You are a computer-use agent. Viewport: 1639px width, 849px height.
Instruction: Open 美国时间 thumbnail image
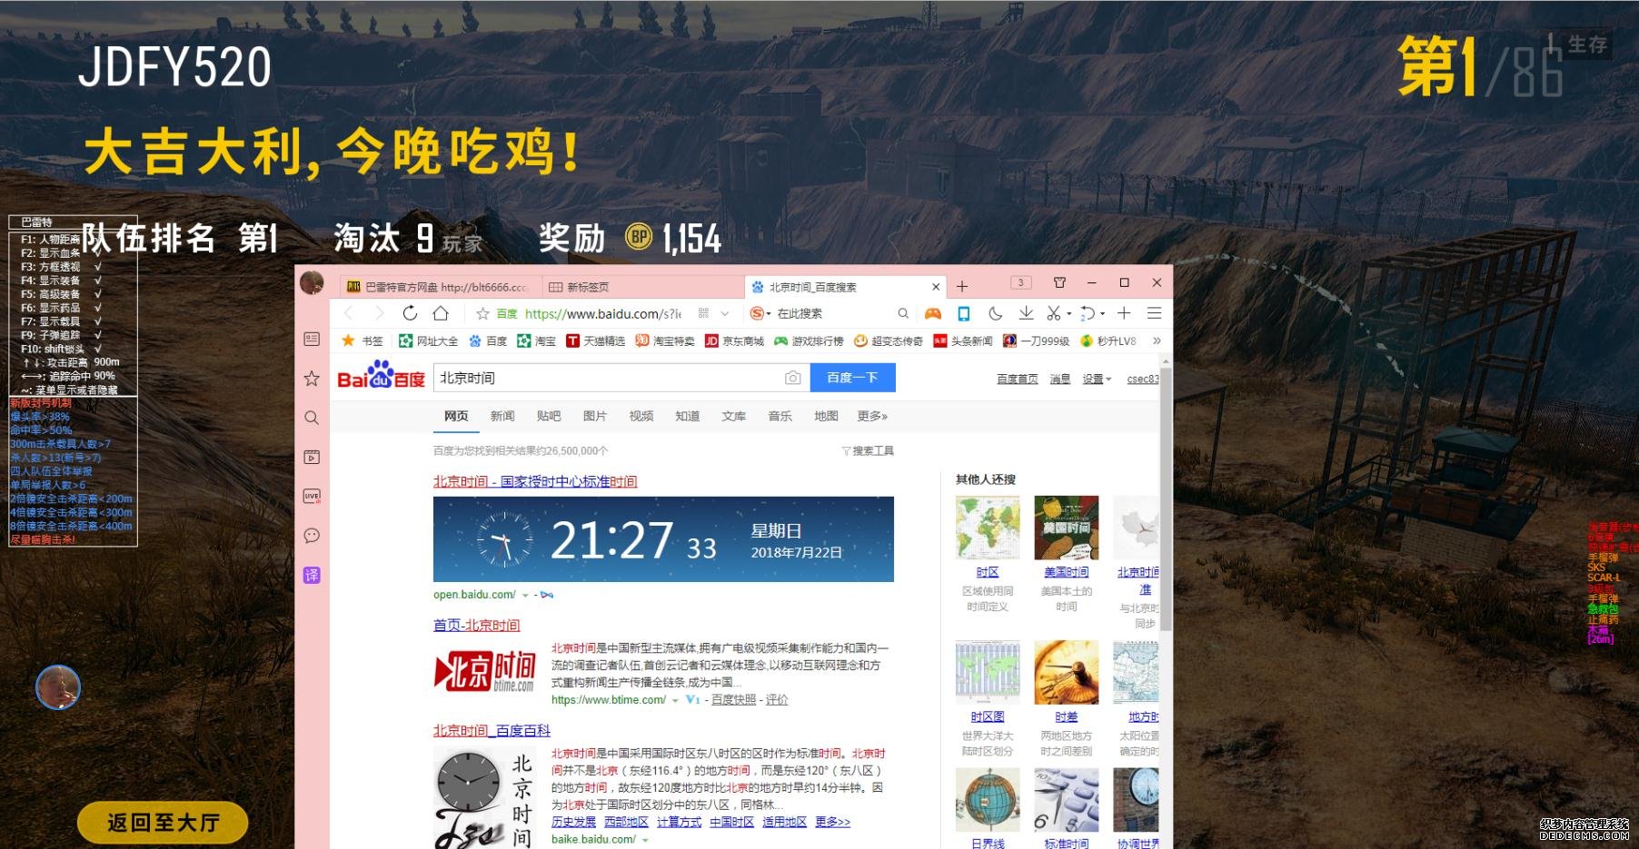1067,528
